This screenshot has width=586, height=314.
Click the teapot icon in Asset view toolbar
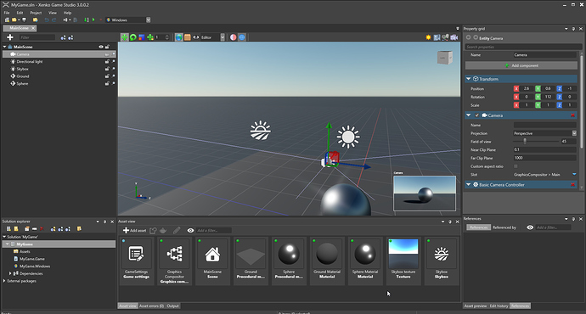tap(163, 230)
